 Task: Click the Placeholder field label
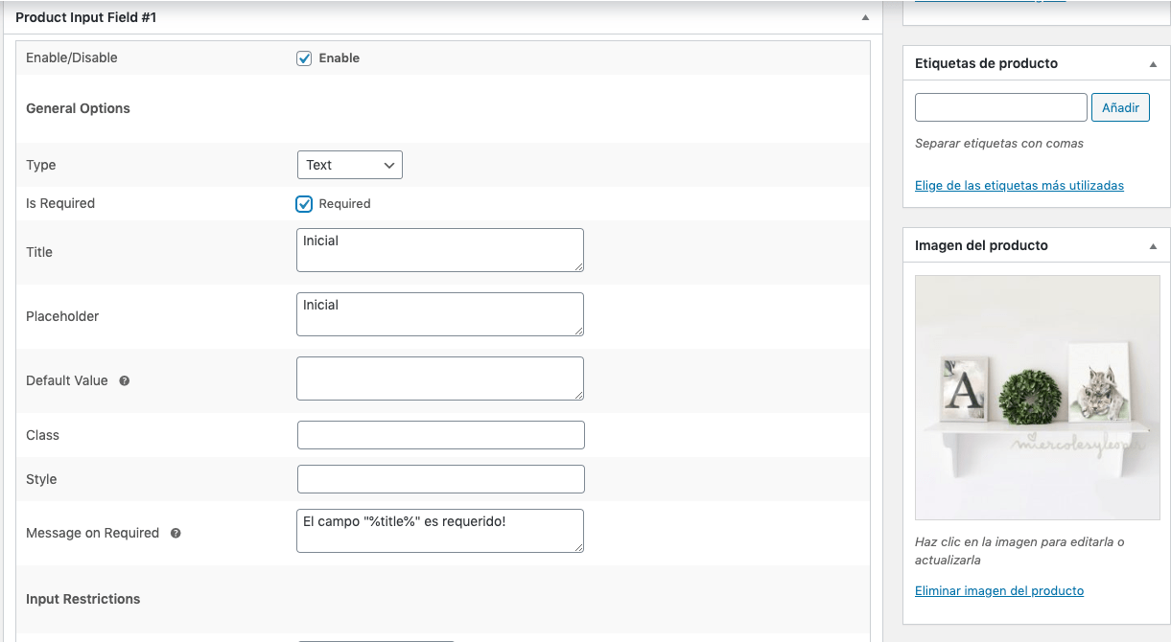click(62, 316)
